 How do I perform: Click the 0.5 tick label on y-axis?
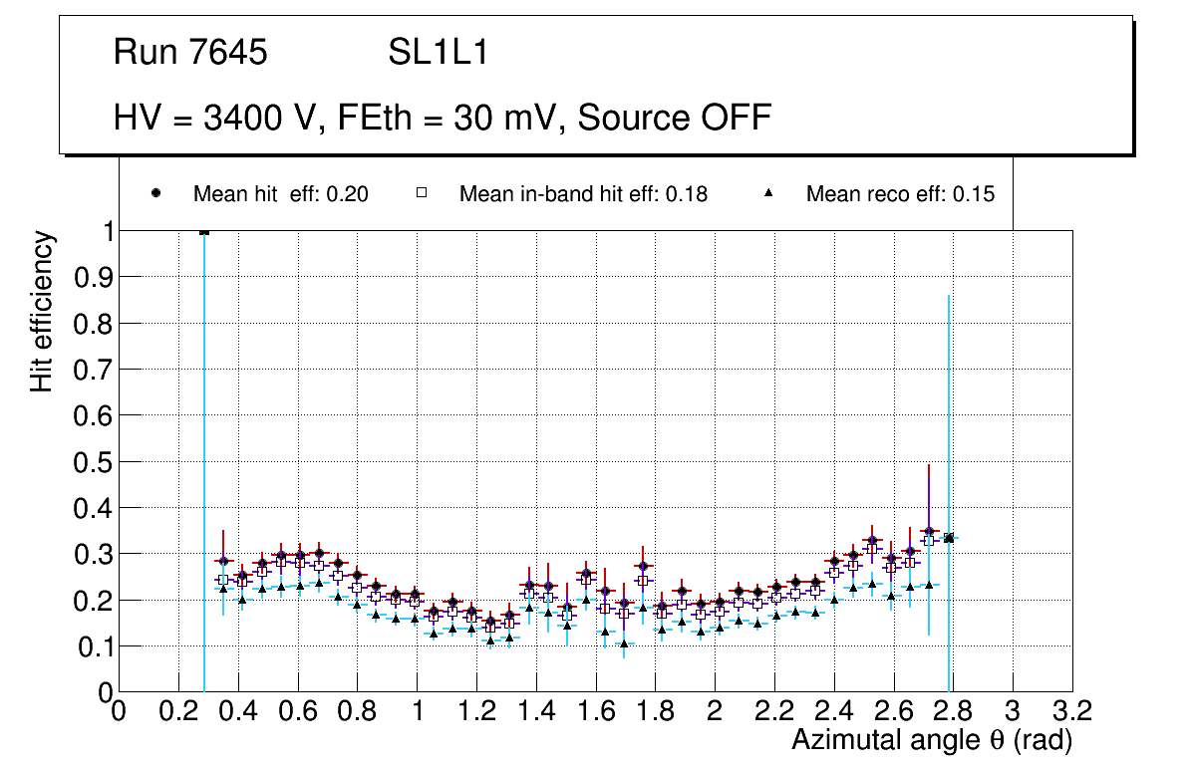pyautogui.click(x=92, y=461)
